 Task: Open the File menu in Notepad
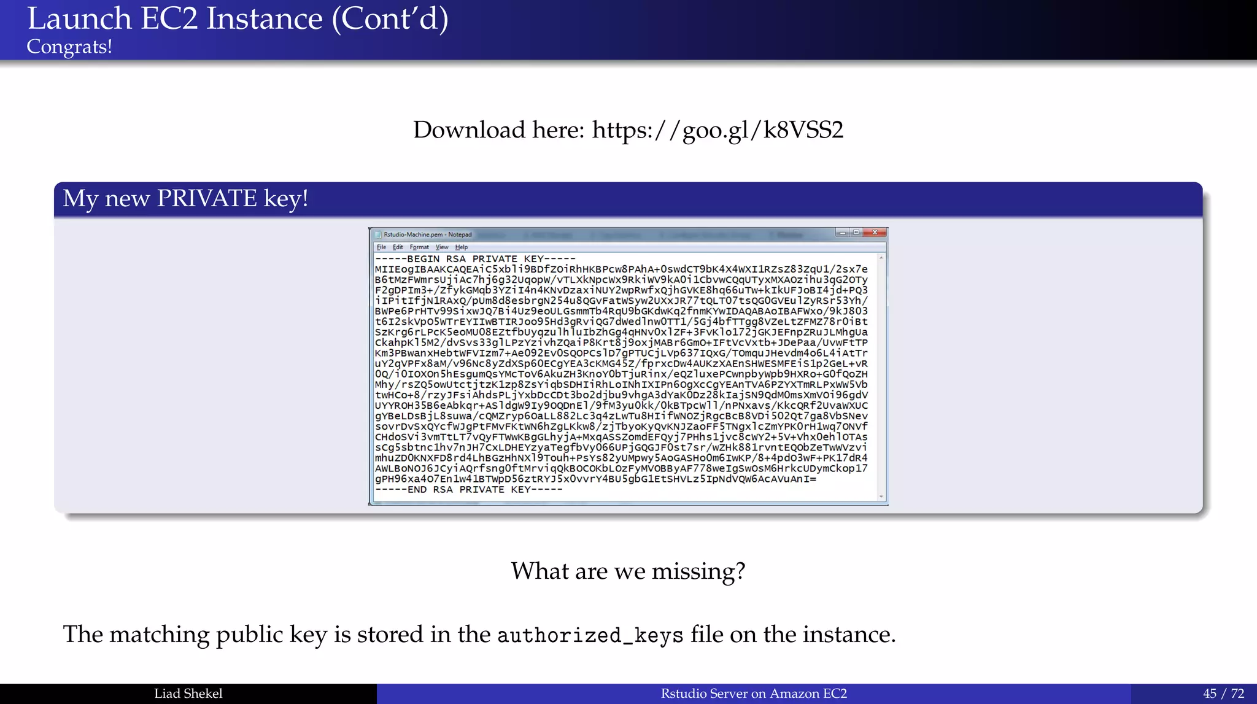[381, 247]
